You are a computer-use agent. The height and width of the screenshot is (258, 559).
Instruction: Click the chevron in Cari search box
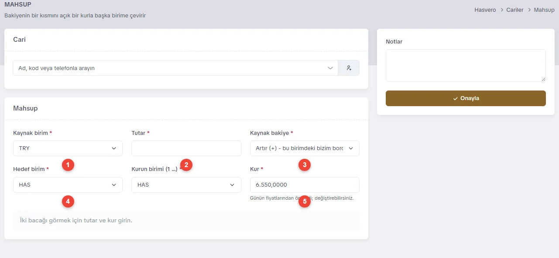330,68
